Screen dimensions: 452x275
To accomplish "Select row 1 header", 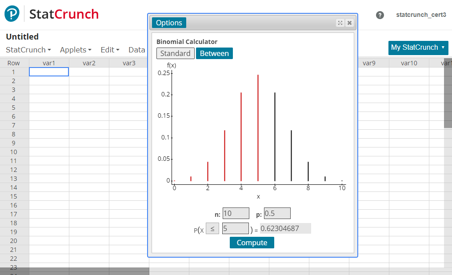I will point(13,72).
